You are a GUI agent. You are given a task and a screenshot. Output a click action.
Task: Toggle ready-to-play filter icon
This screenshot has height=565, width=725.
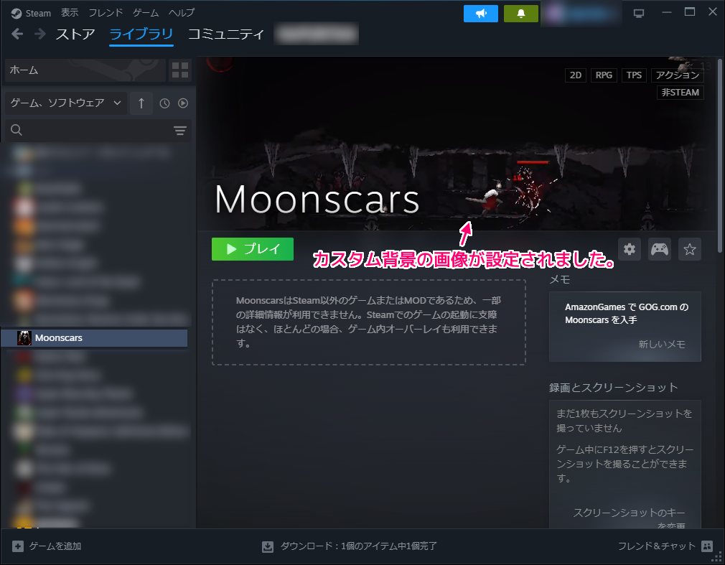coord(183,103)
